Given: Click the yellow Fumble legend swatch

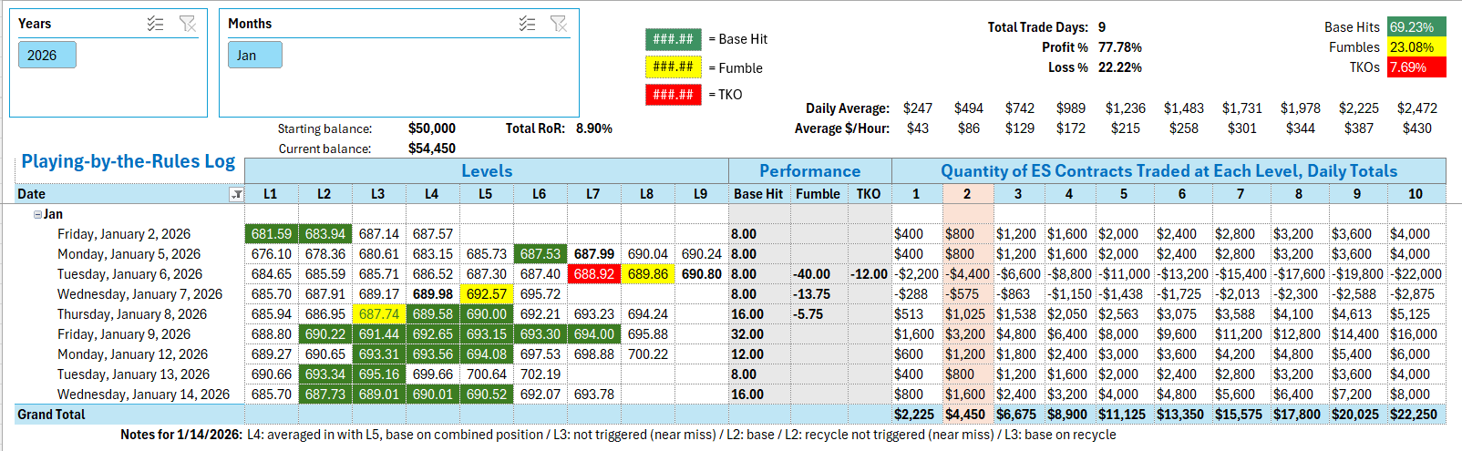Looking at the screenshot, I should point(673,67).
